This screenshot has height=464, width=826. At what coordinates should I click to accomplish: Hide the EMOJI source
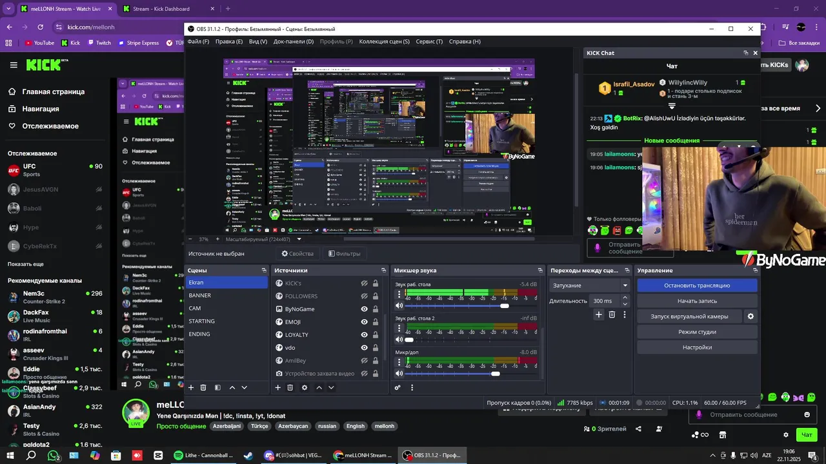click(x=364, y=322)
